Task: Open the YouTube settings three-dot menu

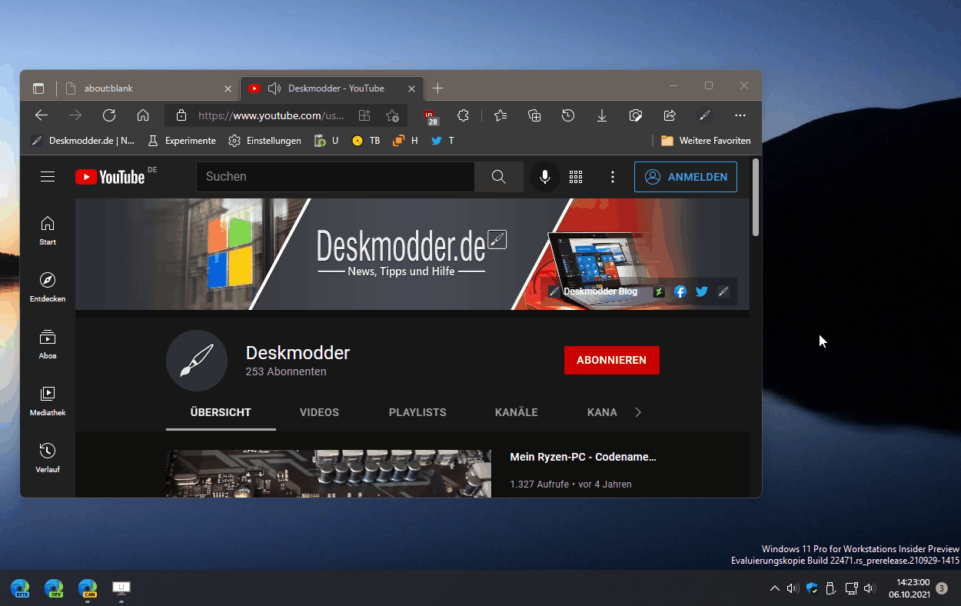Action: point(613,177)
